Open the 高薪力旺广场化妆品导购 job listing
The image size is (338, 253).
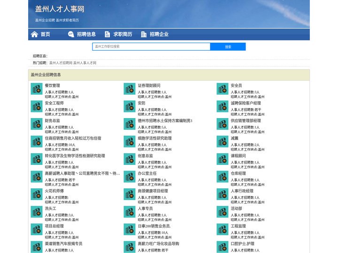coord(159,244)
